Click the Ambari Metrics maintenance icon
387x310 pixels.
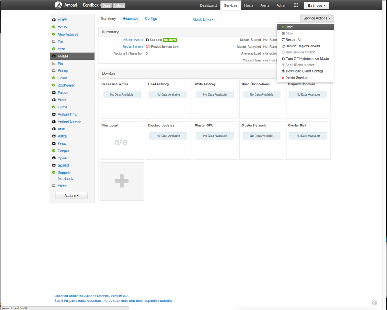click(x=53, y=122)
